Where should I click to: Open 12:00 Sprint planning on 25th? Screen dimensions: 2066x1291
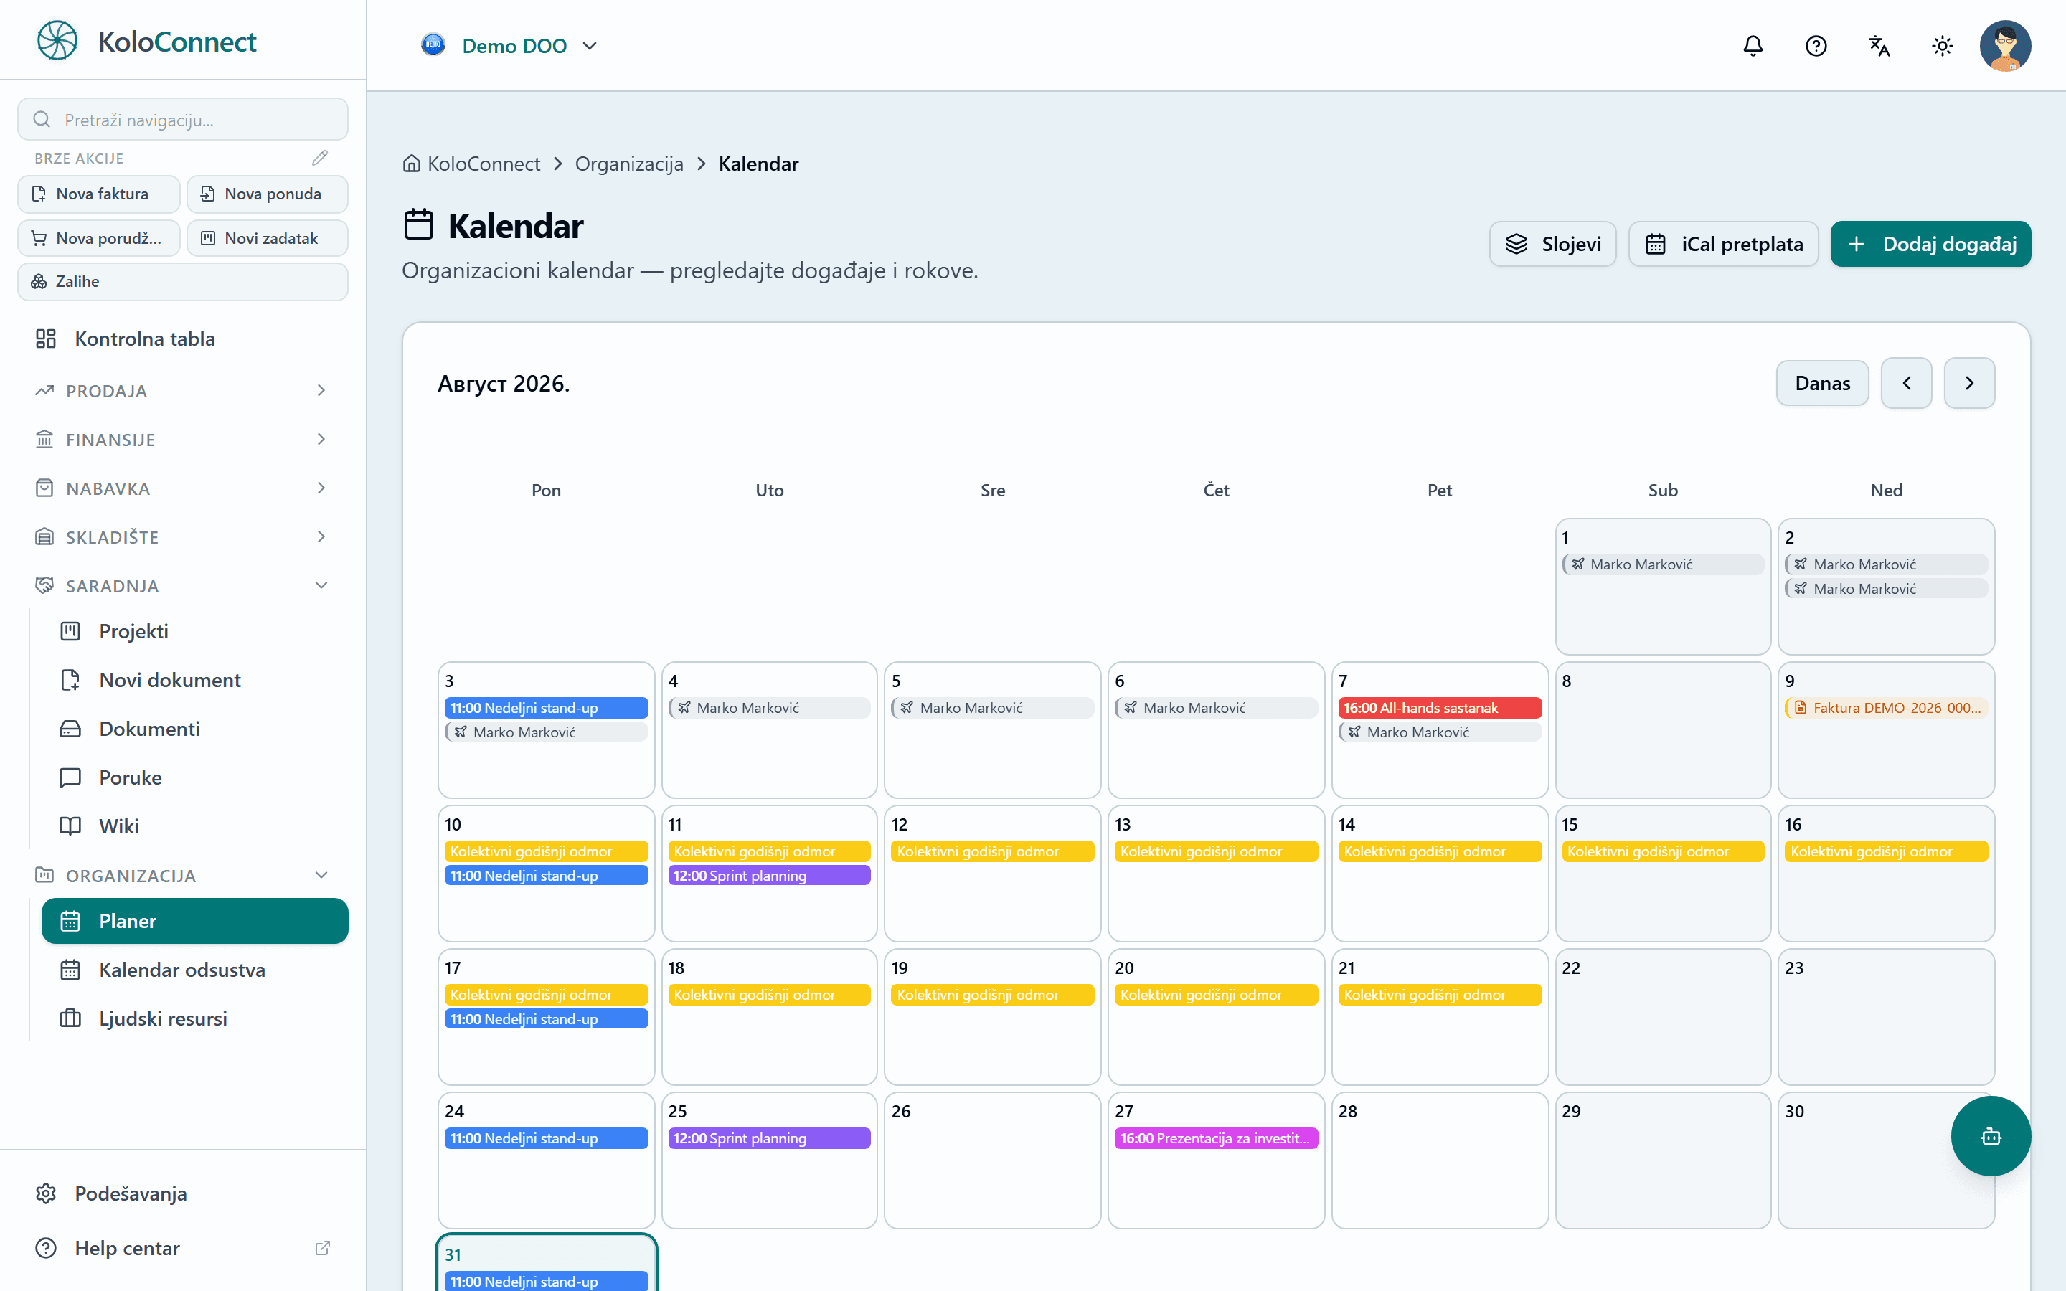click(x=769, y=1138)
